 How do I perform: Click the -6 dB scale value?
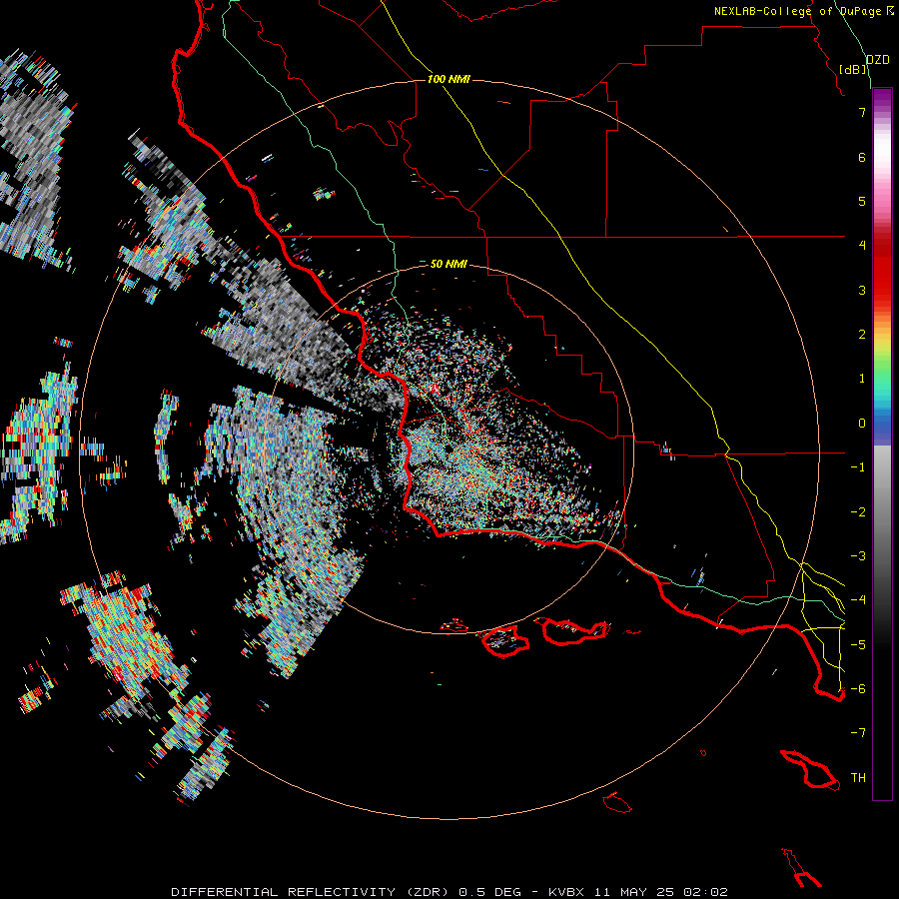click(x=858, y=689)
